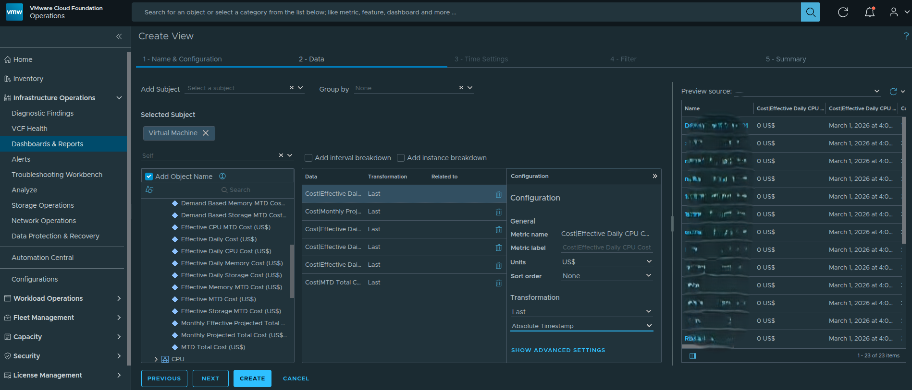Click the CREATE button
Image resolution: width=912 pixels, height=390 pixels.
[252, 378]
